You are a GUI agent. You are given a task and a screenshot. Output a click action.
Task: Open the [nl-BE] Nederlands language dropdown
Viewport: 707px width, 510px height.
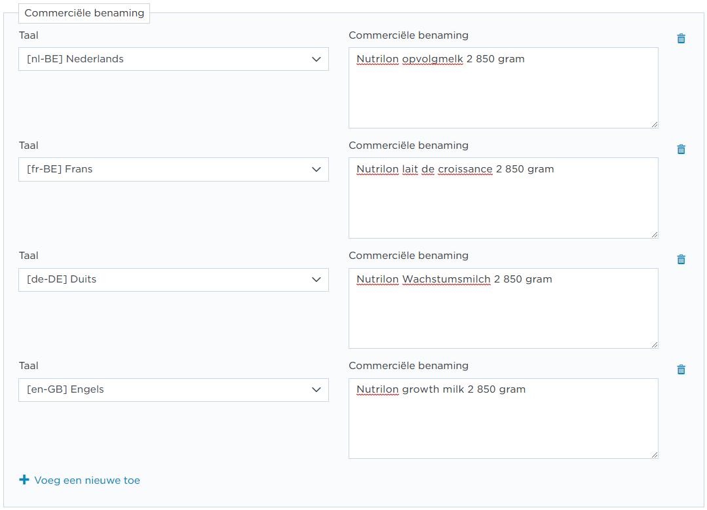(174, 59)
